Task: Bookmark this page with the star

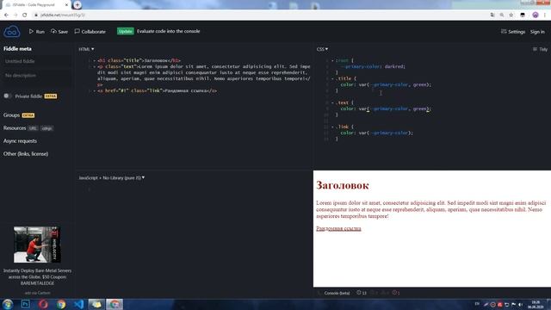Action: (x=511, y=15)
